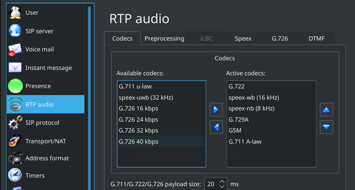The image size is (355, 190).
Task: Switch to the Speex tab
Action: [x=243, y=39]
